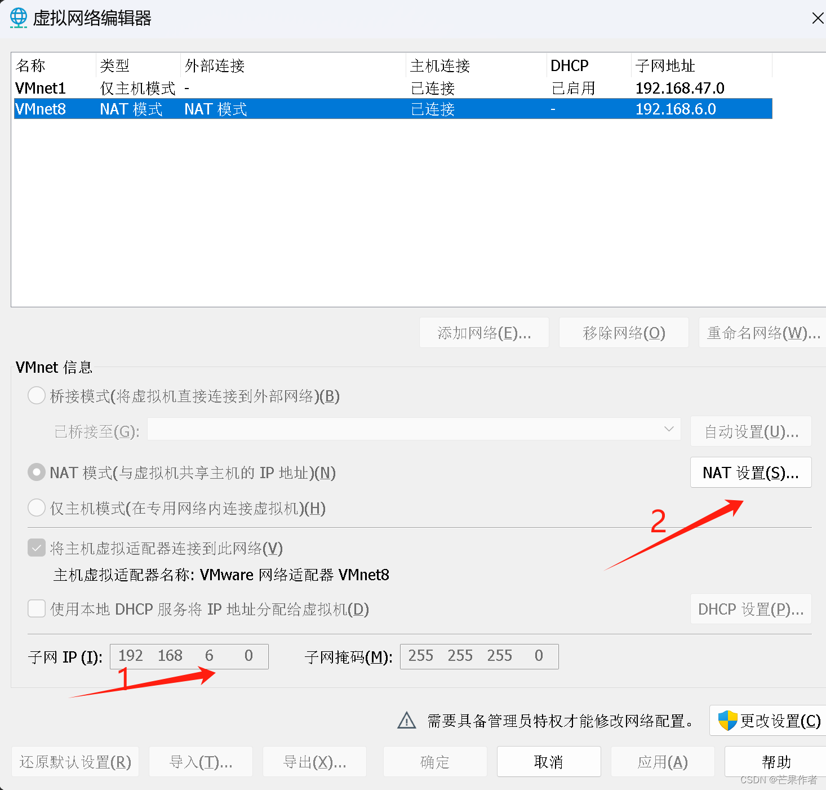Click the UAC shield icon on 更改设置
The width and height of the screenshot is (826, 790).
coord(727,720)
